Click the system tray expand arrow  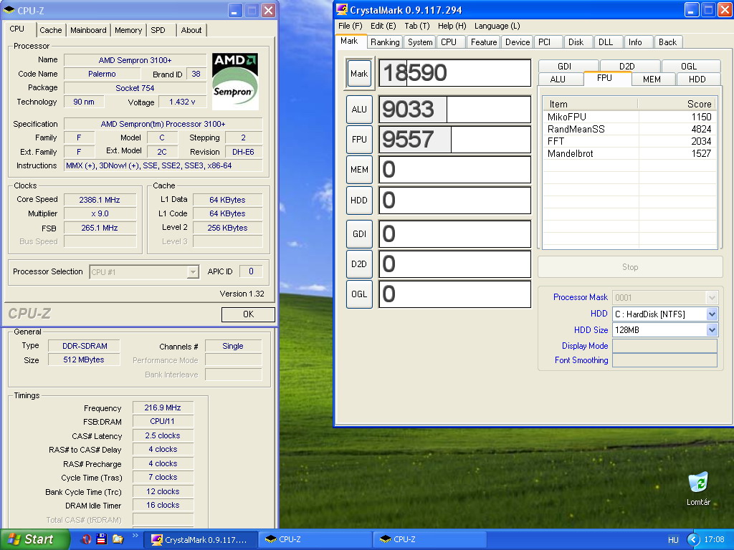[693, 539]
